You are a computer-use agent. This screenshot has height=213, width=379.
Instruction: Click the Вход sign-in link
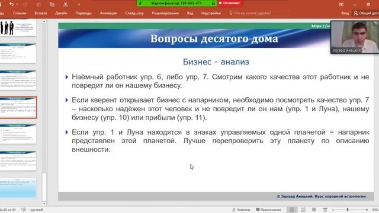(x=345, y=13)
